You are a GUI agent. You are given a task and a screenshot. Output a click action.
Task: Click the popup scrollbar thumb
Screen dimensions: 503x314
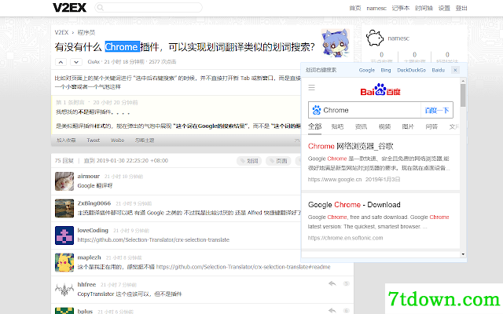point(463,95)
